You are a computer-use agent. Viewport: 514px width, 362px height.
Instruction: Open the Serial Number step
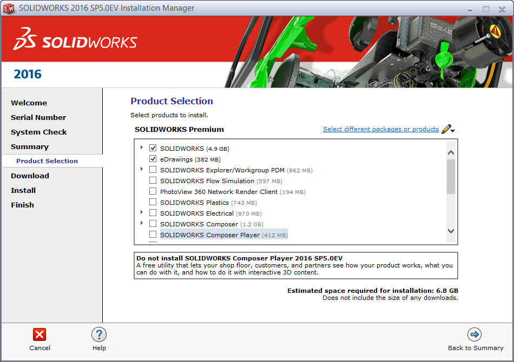click(38, 117)
